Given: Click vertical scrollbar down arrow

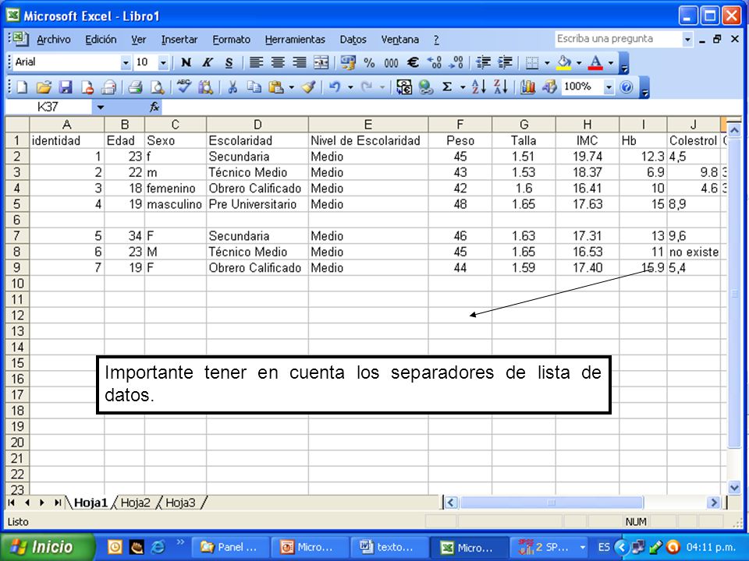Looking at the screenshot, I should coord(734,488).
